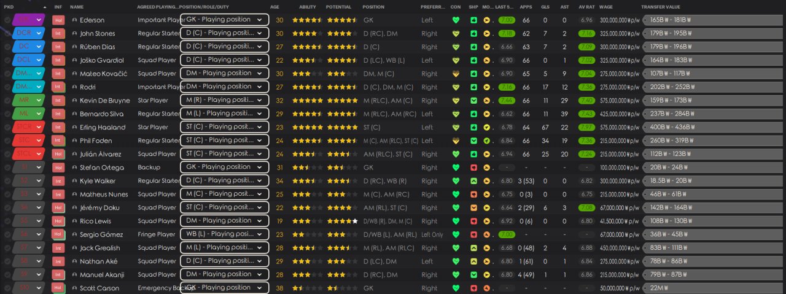
Task: Click the player profile icon beside Joško Gvardiol
Action: [x=74, y=60]
